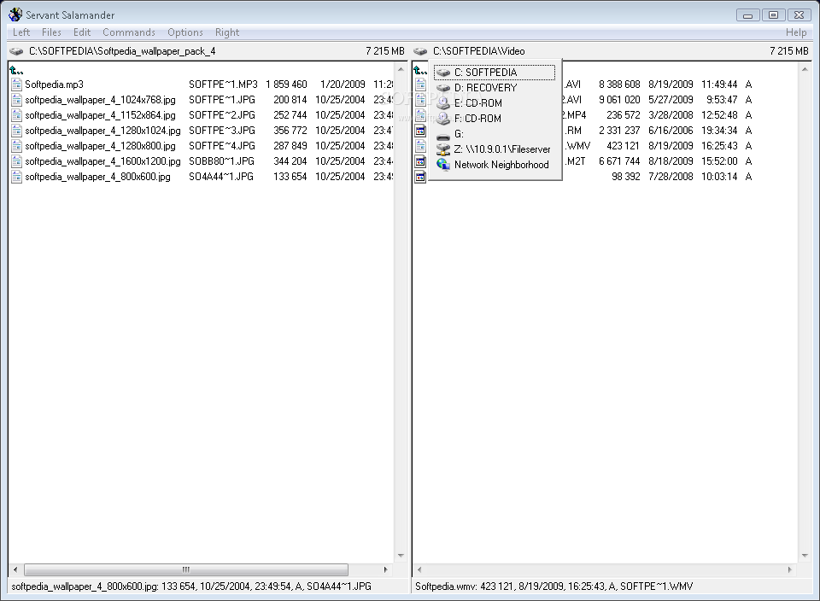The width and height of the screenshot is (820, 601).
Task: Open Network Neighborhood from drive list
Action: coord(495,165)
